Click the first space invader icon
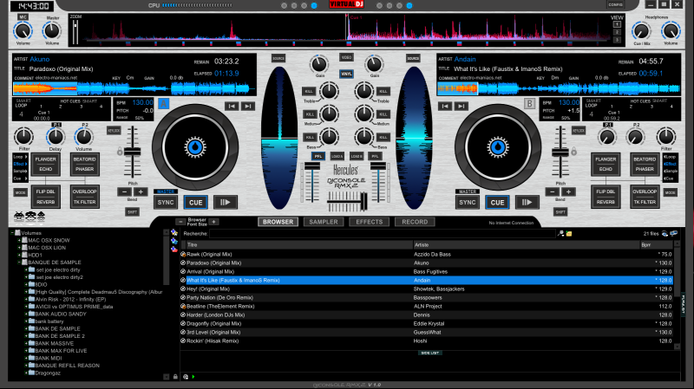 pyautogui.click(x=18, y=217)
